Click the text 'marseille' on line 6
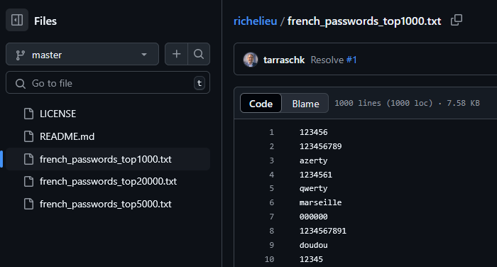Image resolution: width=497 pixels, height=267 pixels. click(320, 202)
